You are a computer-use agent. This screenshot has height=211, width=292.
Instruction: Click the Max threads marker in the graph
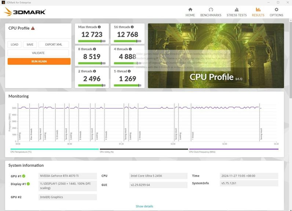click(31, 134)
